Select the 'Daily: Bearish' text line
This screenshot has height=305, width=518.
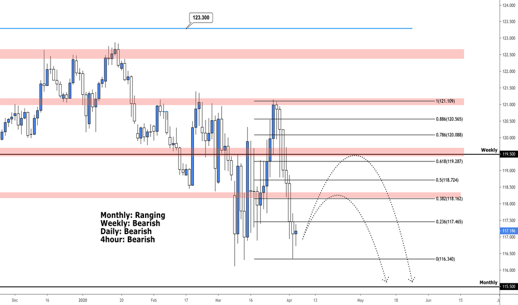[126, 231]
